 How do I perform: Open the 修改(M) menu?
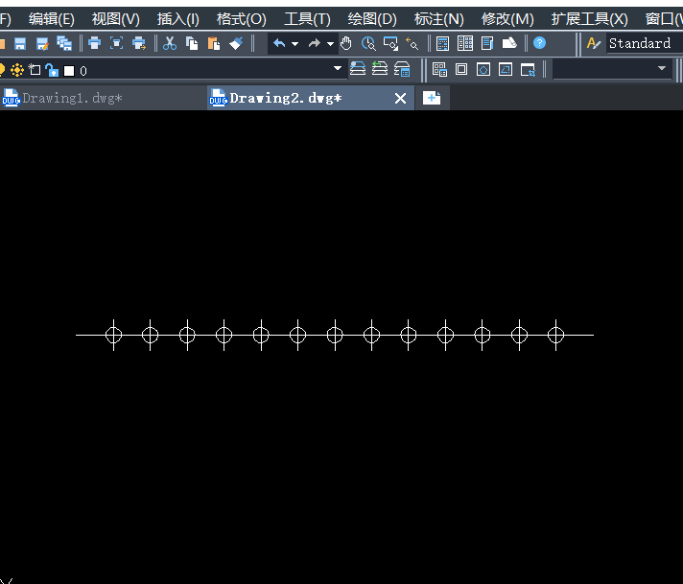coord(507,19)
